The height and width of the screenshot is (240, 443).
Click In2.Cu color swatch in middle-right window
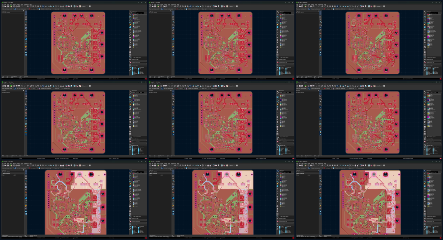(x=428, y=97)
